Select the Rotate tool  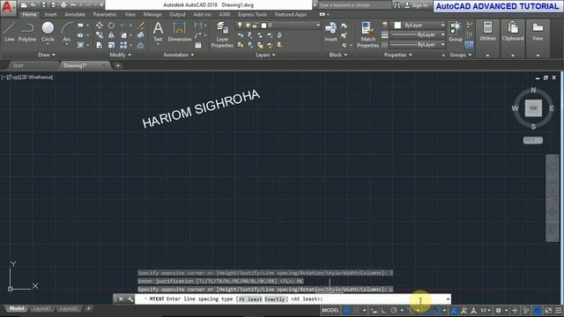tap(112, 26)
